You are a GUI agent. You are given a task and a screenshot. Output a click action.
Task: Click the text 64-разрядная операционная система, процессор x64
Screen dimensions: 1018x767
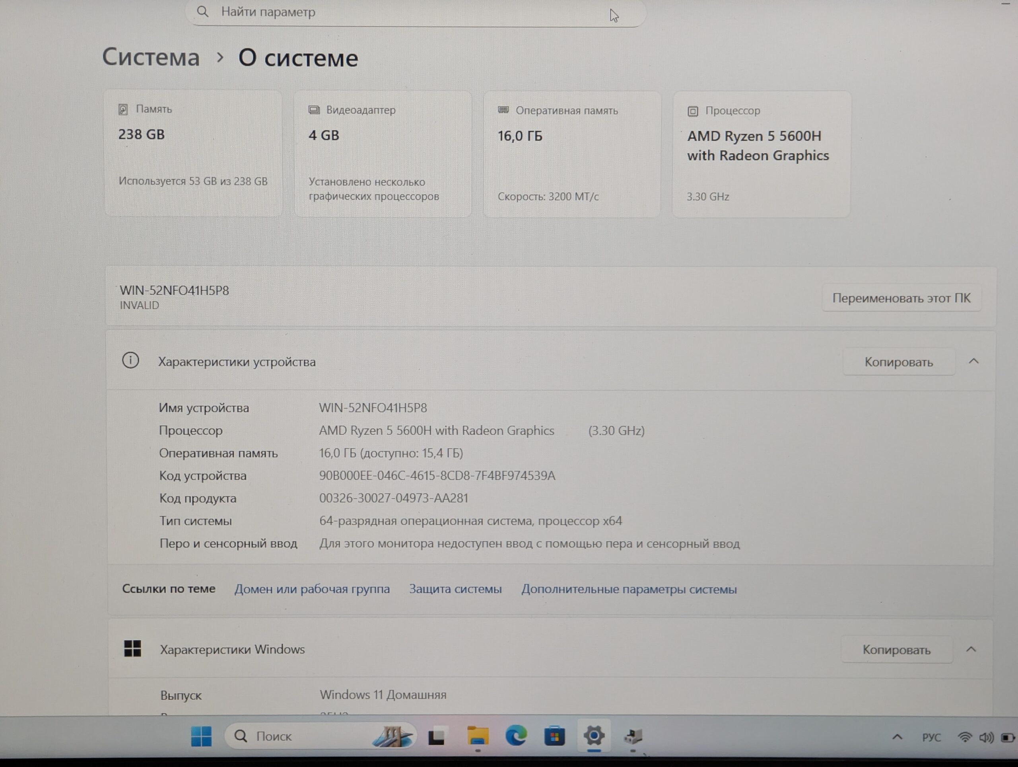pos(470,521)
